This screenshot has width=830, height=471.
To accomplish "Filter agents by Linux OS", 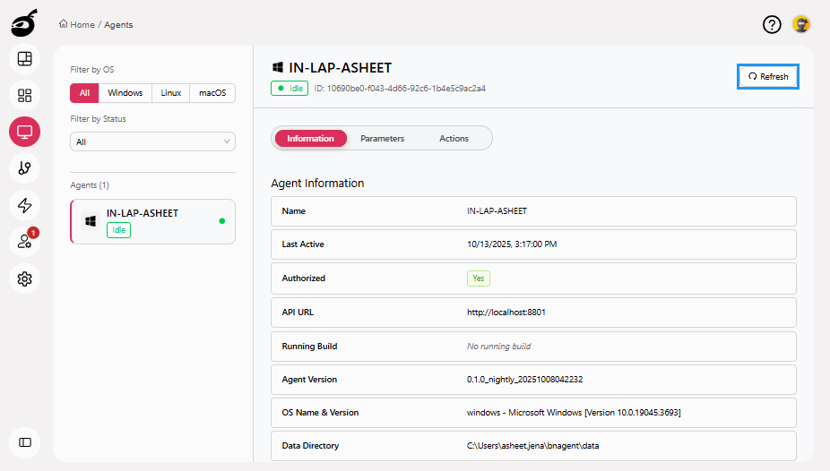I will [x=171, y=93].
